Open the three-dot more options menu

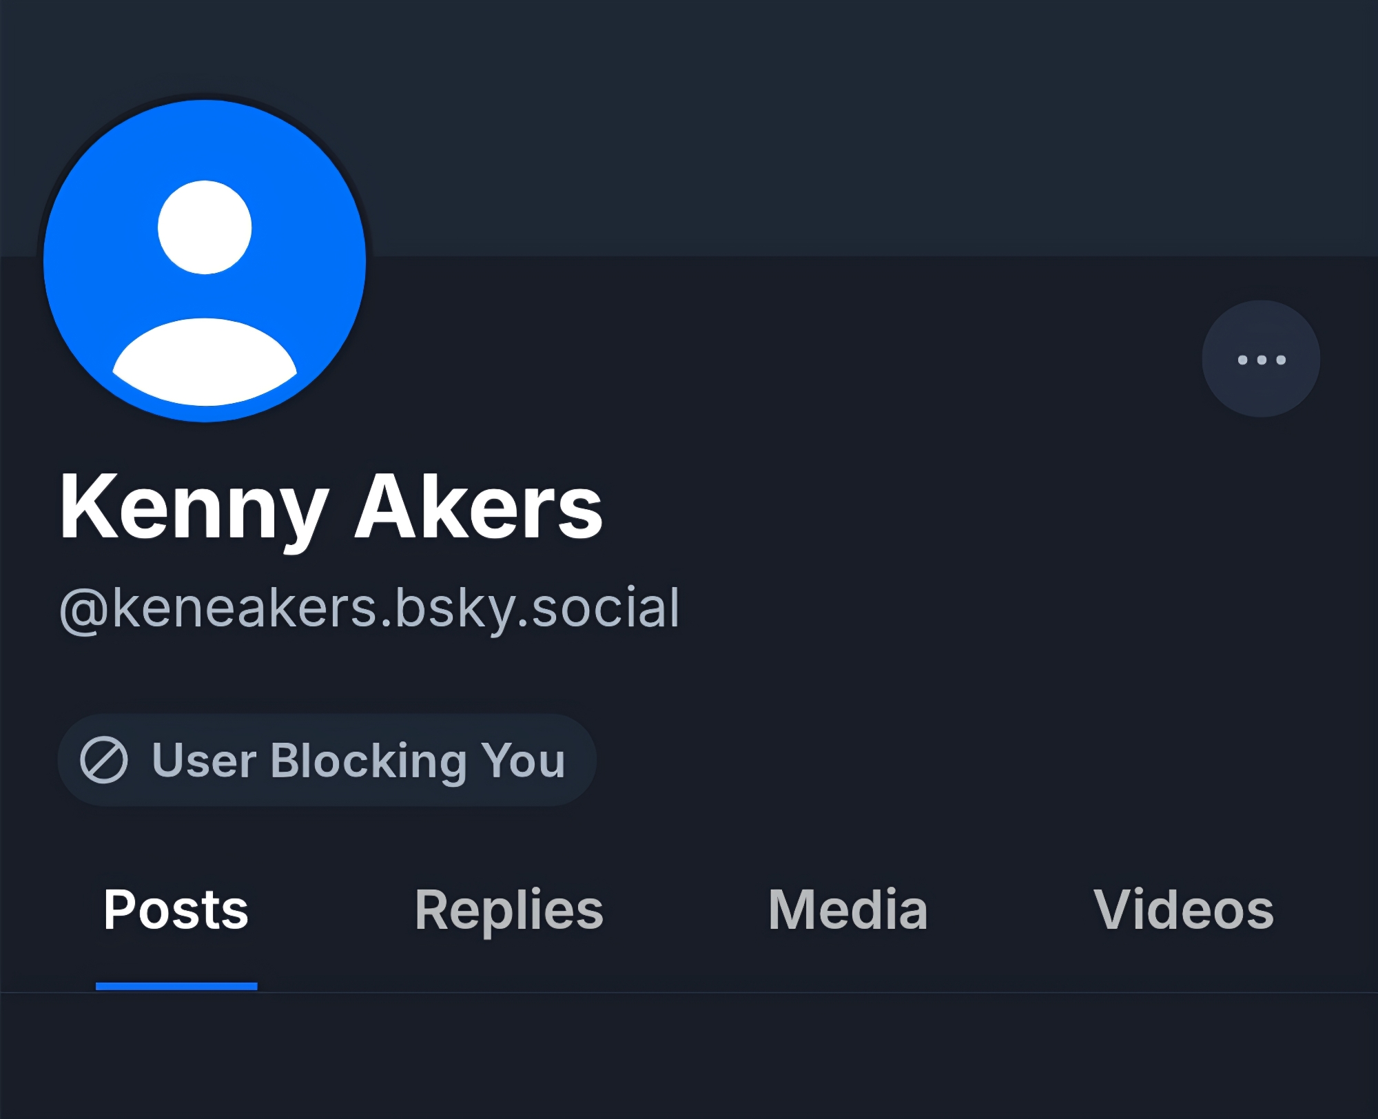pos(1261,359)
